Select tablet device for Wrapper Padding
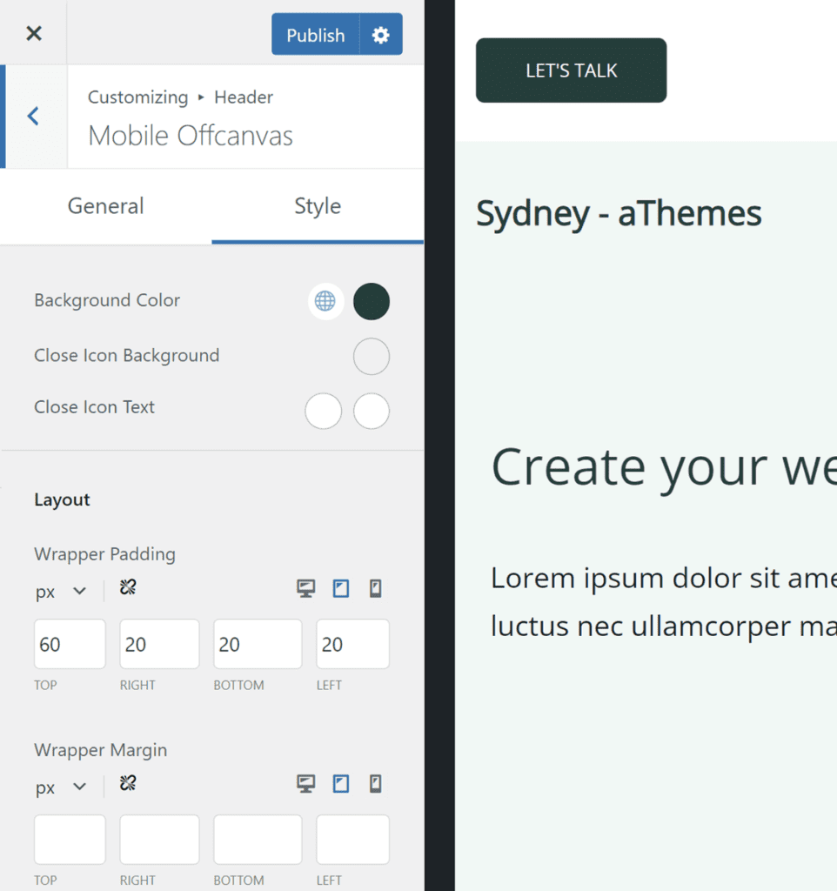The width and height of the screenshot is (837, 891). click(x=341, y=589)
